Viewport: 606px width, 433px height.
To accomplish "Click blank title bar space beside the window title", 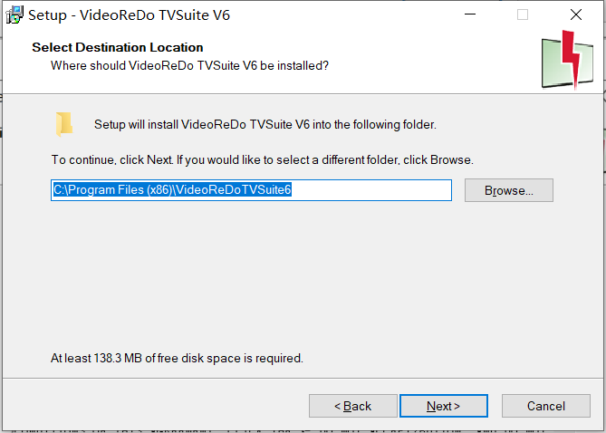I will pyautogui.click(x=340, y=14).
